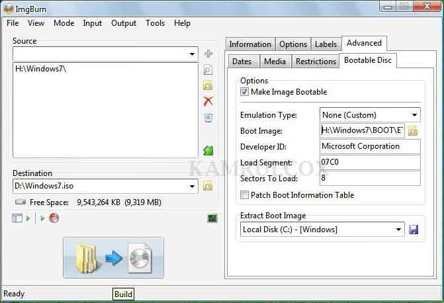Minimize the ImgBurn window
Viewport: 444px width, 303px height.
click(388, 6)
